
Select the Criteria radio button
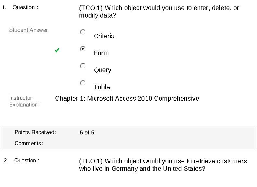tap(83, 32)
